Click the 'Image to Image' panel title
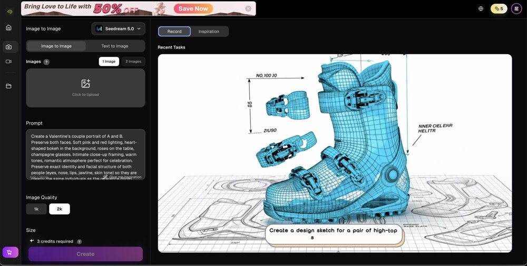The width and height of the screenshot is (527, 266). point(43,29)
